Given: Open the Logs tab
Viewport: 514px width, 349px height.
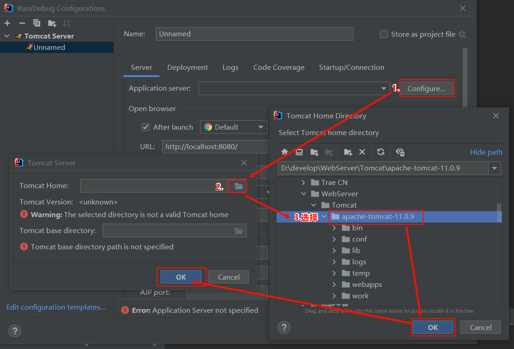Looking at the screenshot, I should click(230, 68).
